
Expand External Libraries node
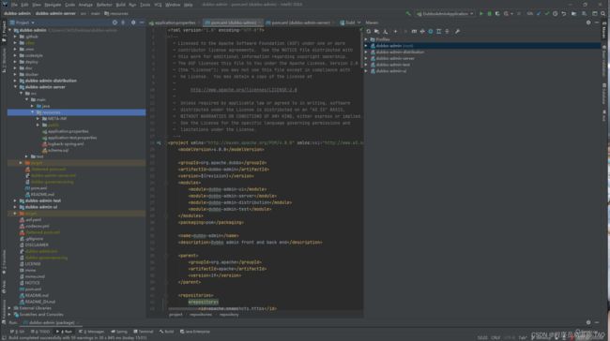click(x=9, y=308)
